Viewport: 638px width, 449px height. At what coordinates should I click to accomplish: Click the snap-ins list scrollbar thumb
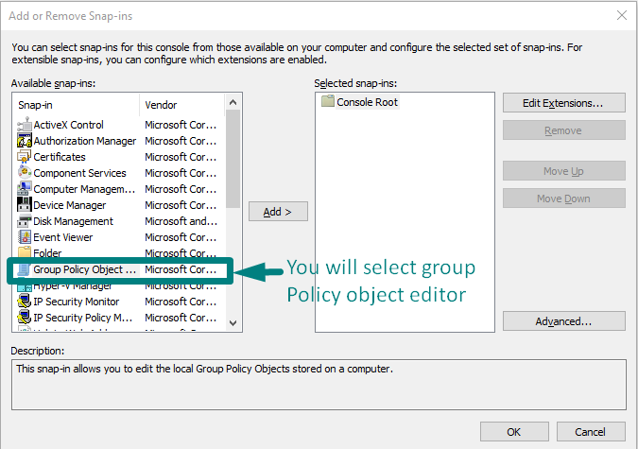coord(233,159)
